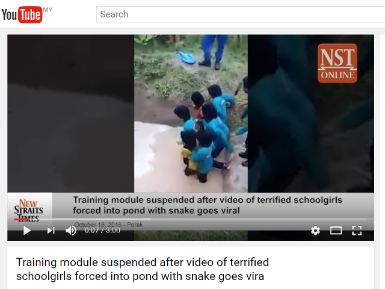The image size is (385, 289).
Task: Toggle Theater mode with the rectangle icon
Action: tap(336, 231)
